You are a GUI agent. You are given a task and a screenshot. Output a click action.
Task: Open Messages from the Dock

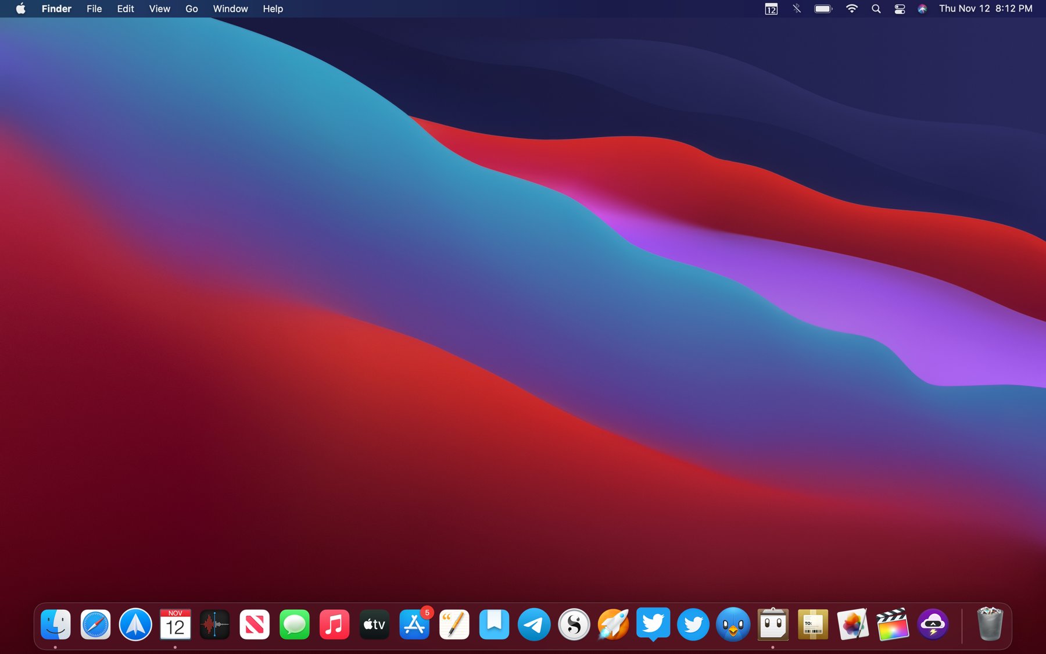point(295,625)
